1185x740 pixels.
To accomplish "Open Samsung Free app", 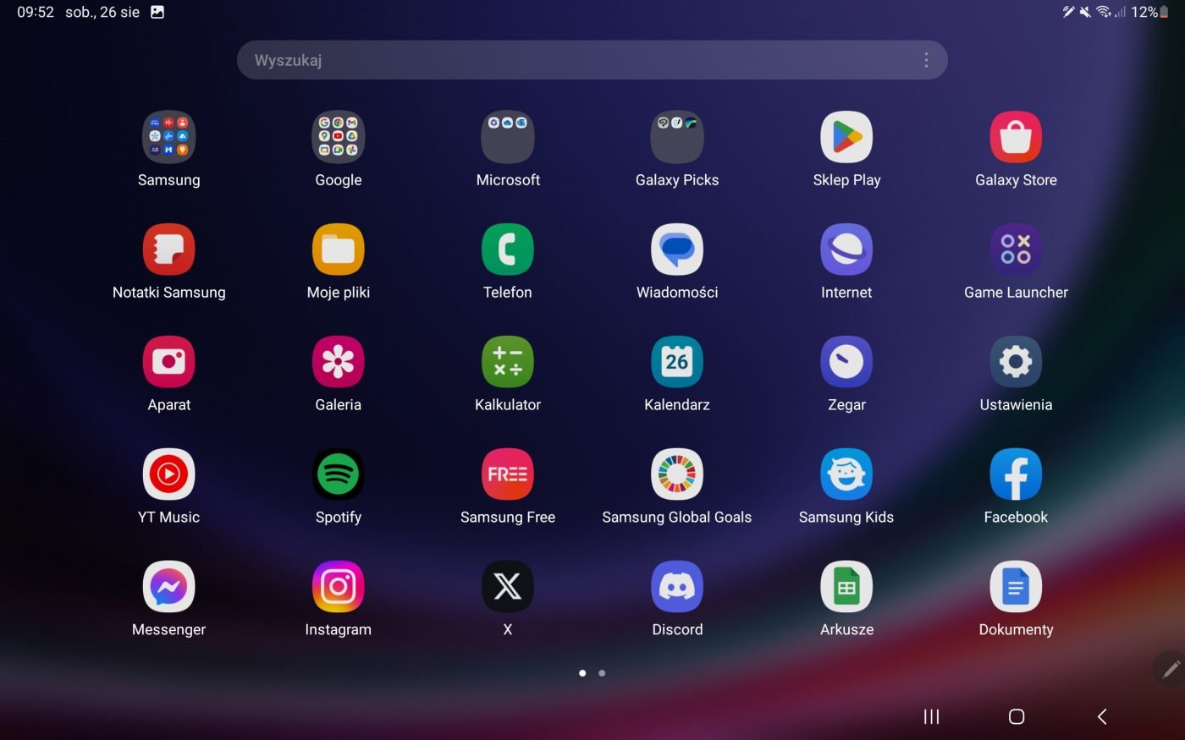I will 508,474.
